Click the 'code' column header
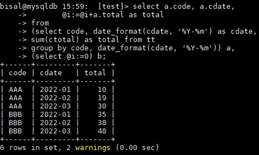 [17, 73]
